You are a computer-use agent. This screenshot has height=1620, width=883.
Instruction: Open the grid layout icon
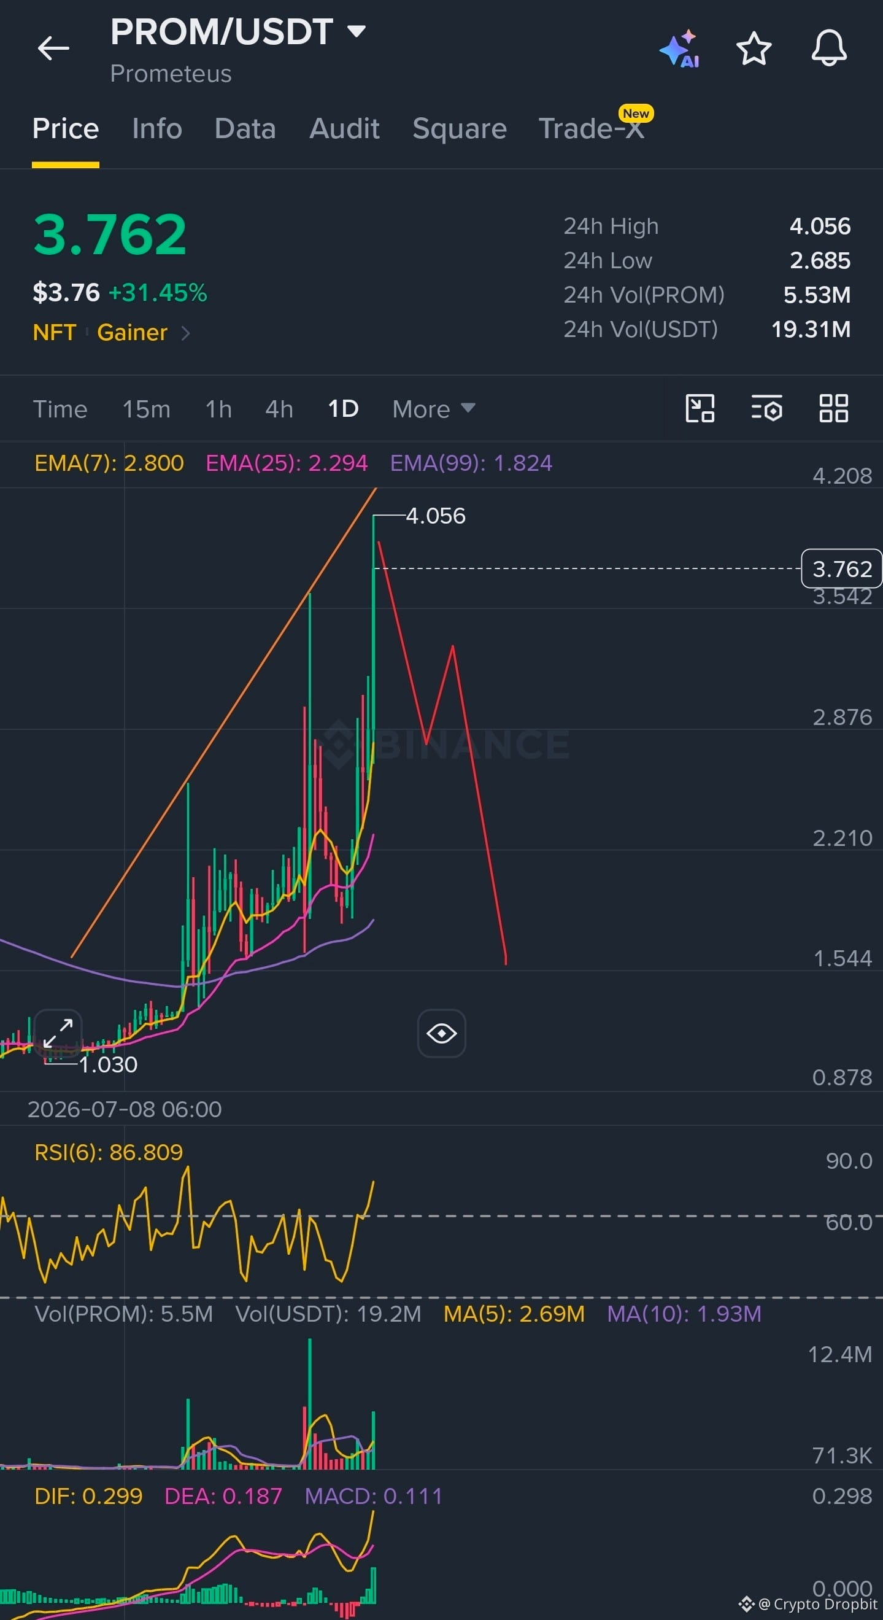pos(834,408)
